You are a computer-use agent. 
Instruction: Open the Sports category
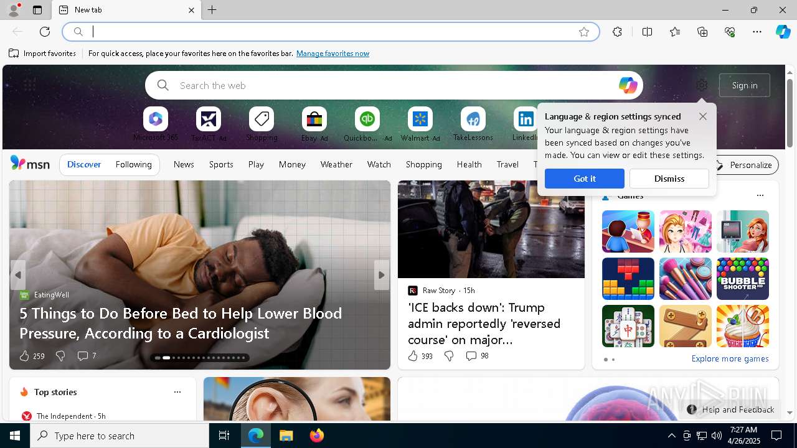pyautogui.click(x=221, y=164)
